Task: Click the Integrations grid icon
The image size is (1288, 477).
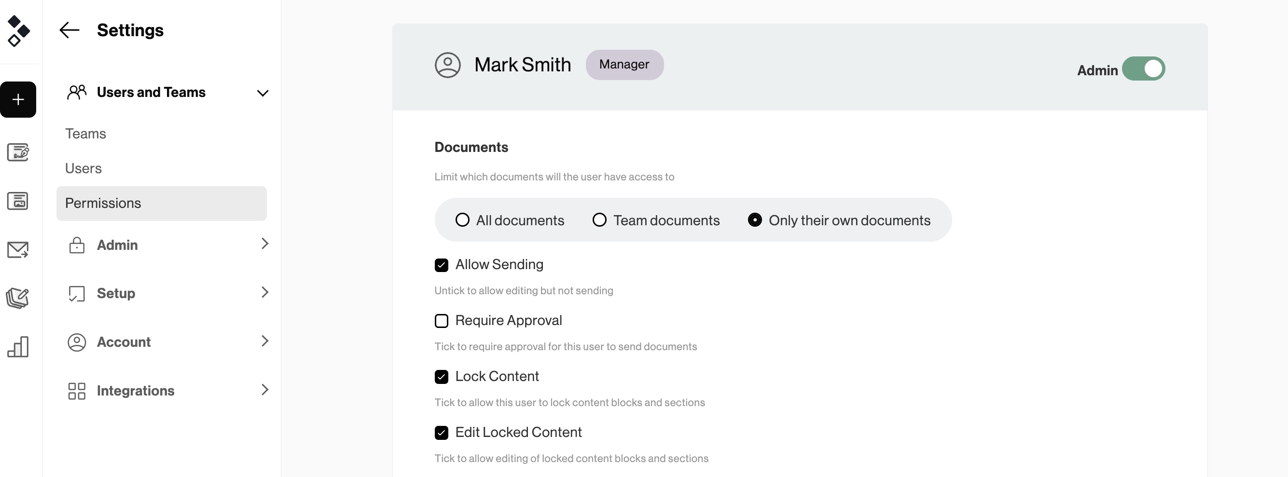Action: [x=77, y=391]
